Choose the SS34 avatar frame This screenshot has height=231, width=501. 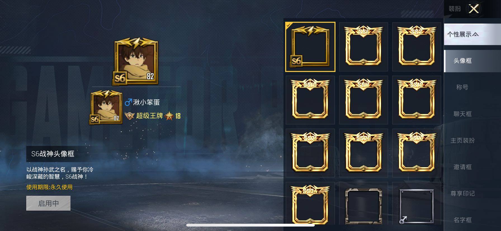tap(310, 204)
